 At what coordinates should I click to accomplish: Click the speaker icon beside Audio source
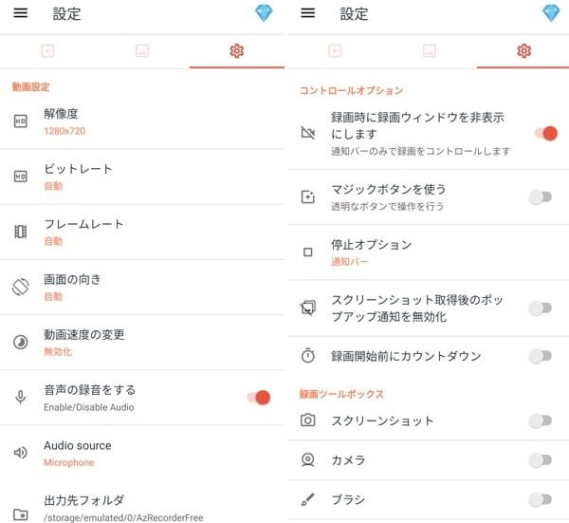[x=20, y=453]
